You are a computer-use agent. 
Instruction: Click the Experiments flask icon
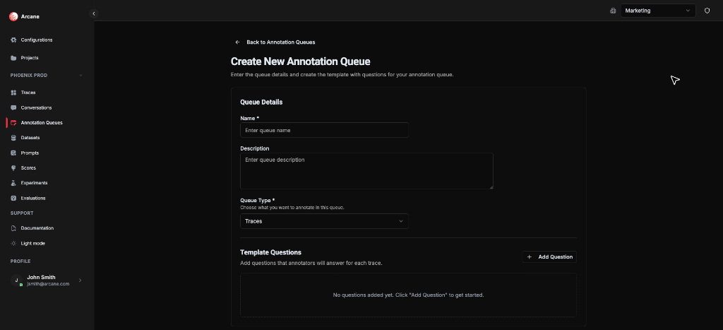[x=13, y=183]
